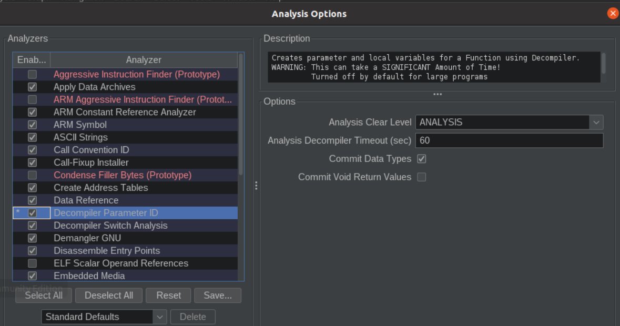The width and height of the screenshot is (620, 326).
Task: Click the description panel divider dots
Action: tap(438, 94)
